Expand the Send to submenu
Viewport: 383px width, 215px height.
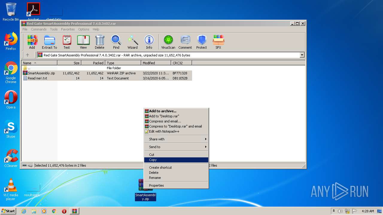[176, 147]
